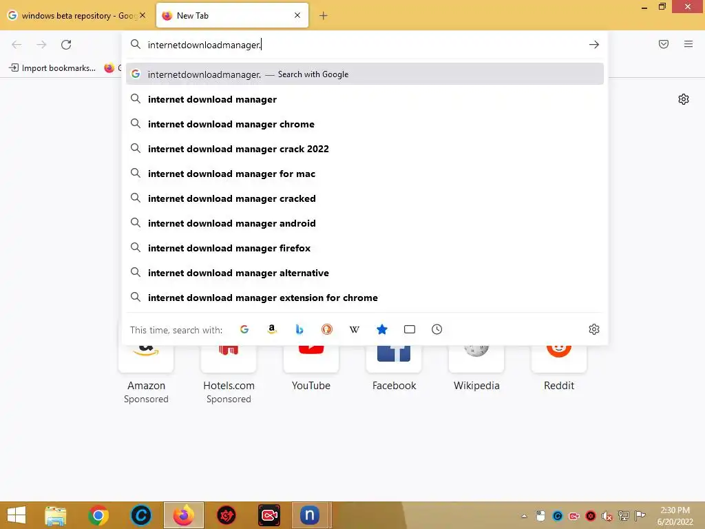
Task: Choose suggestion 'internet download manager'
Action: click(x=365, y=99)
